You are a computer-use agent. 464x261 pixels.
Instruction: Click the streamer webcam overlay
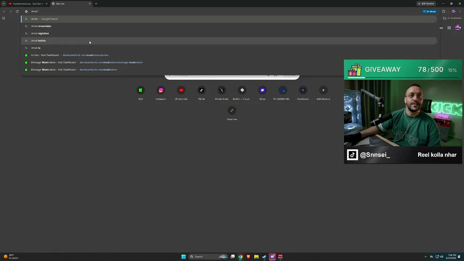403,113
